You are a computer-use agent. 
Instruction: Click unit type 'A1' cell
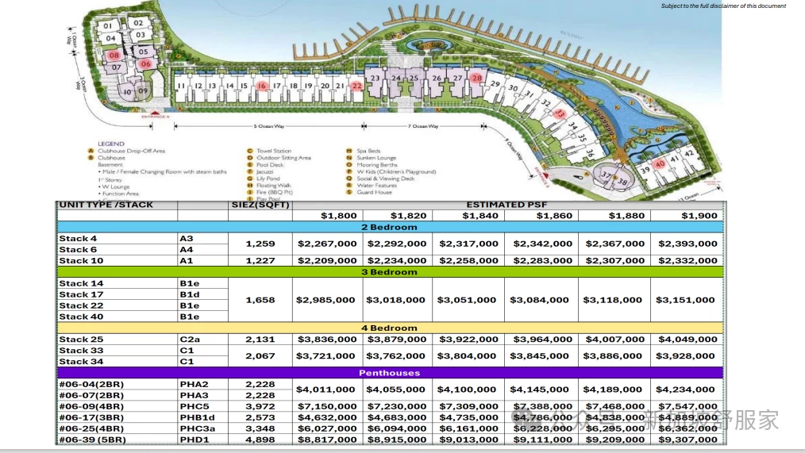[187, 261]
